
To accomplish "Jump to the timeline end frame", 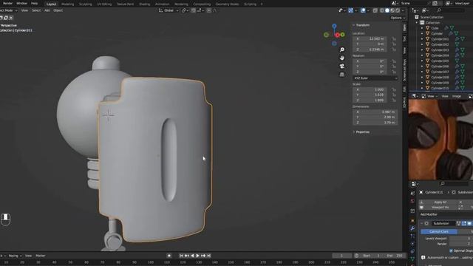I will (208, 256).
